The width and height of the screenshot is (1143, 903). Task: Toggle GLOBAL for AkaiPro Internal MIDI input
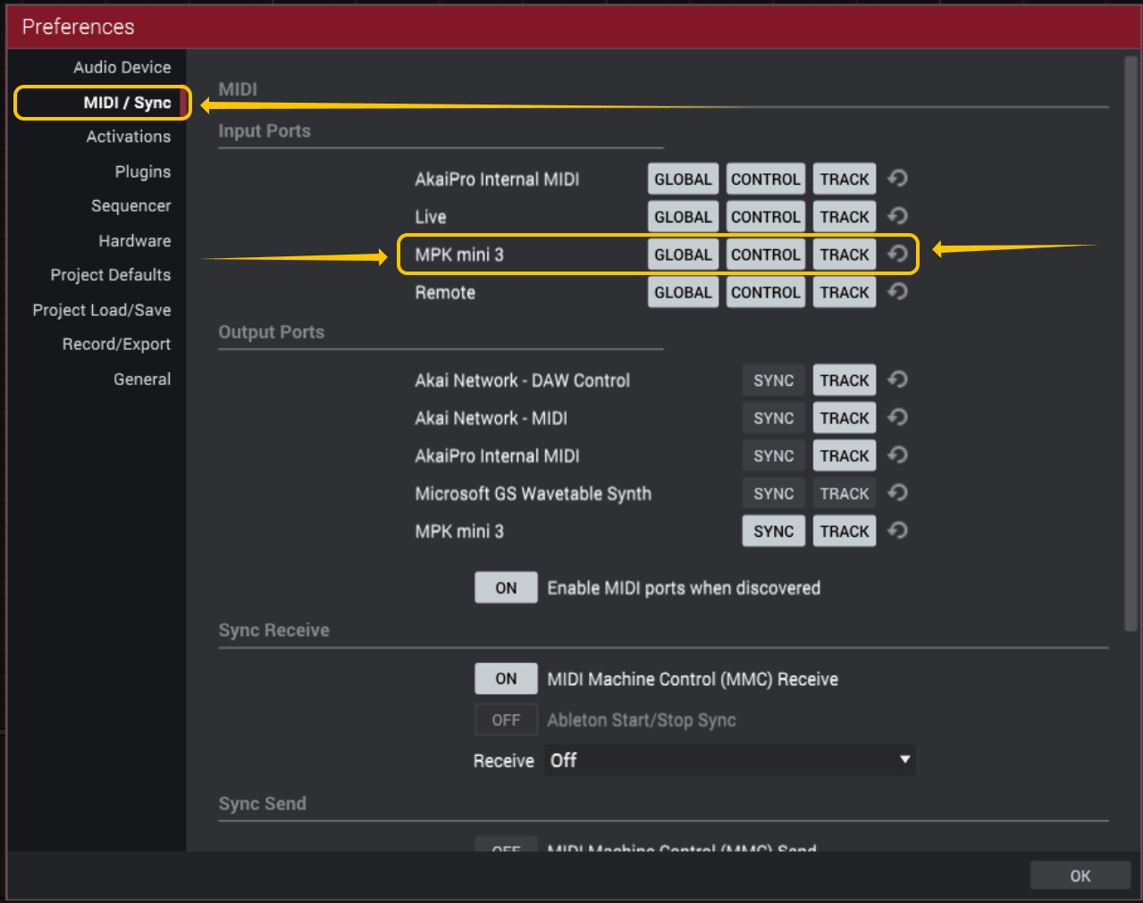click(683, 179)
